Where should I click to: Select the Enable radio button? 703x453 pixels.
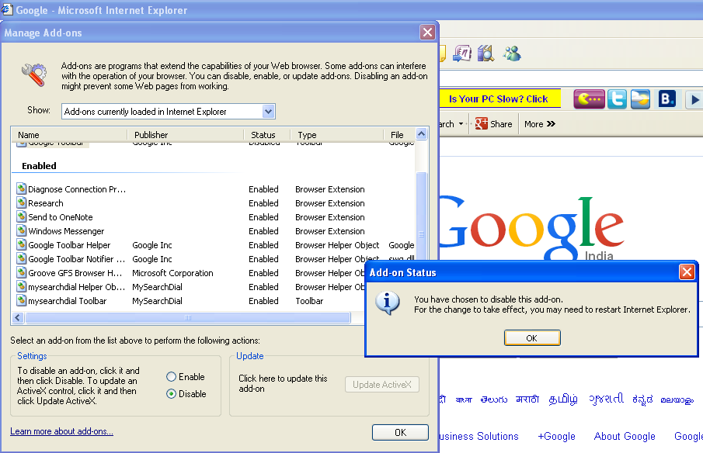[x=172, y=377]
